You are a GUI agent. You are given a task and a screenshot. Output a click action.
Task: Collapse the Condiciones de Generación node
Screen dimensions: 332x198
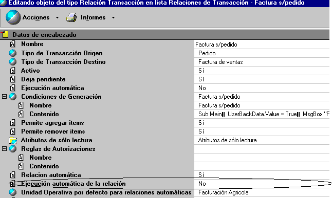(4, 97)
